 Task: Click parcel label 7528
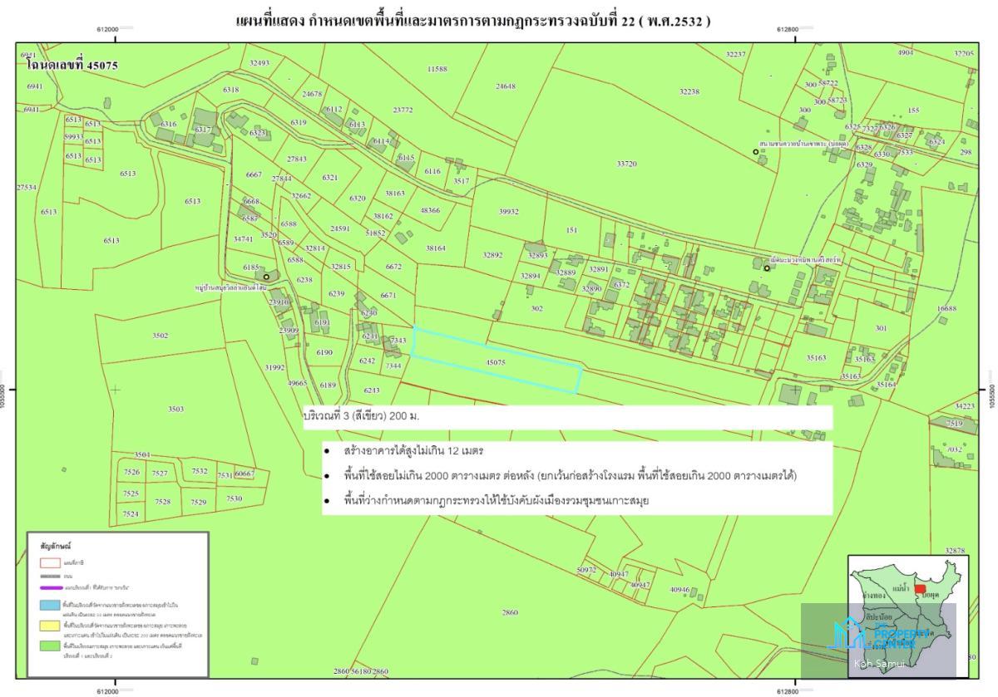pos(162,502)
